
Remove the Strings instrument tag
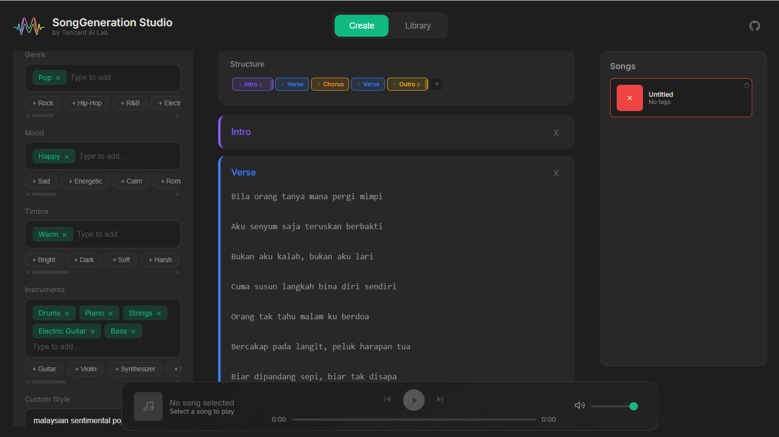pyautogui.click(x=159, y=314)
